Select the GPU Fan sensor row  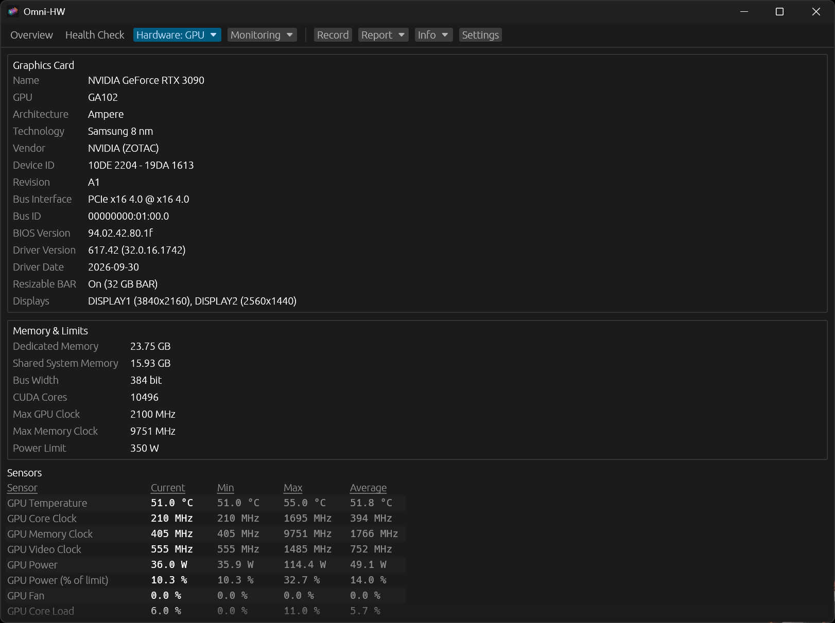(206, 596)
